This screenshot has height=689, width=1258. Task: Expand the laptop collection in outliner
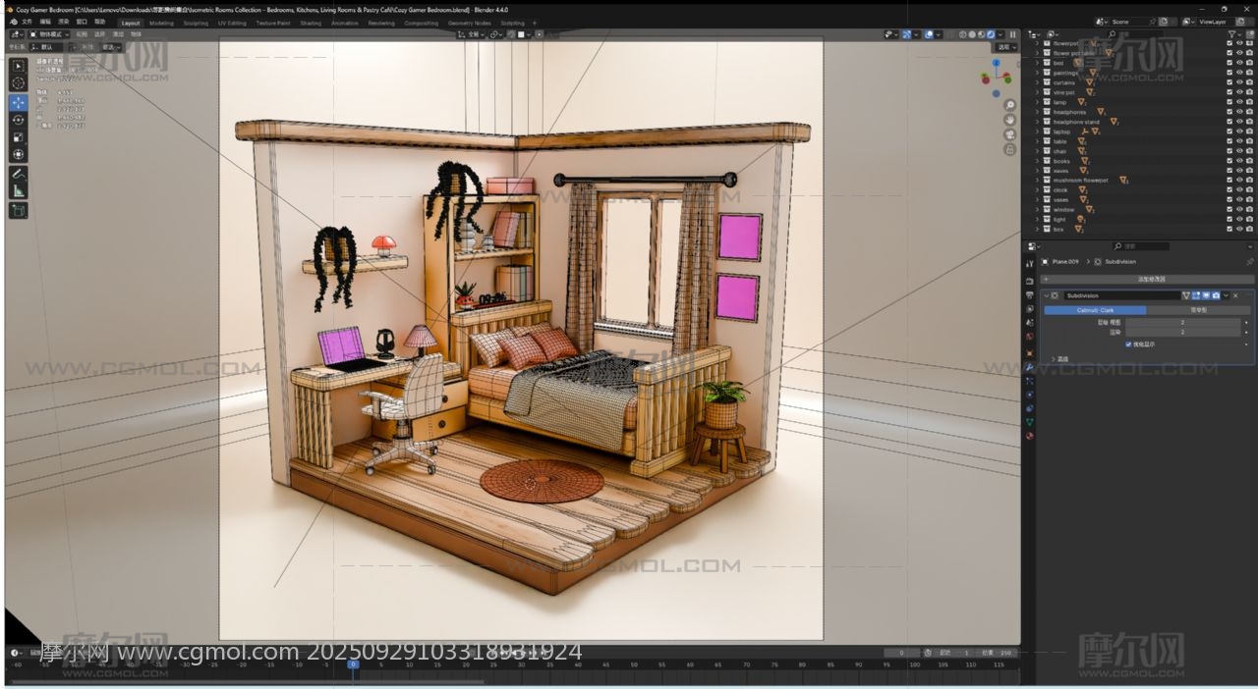(1037, 132)
